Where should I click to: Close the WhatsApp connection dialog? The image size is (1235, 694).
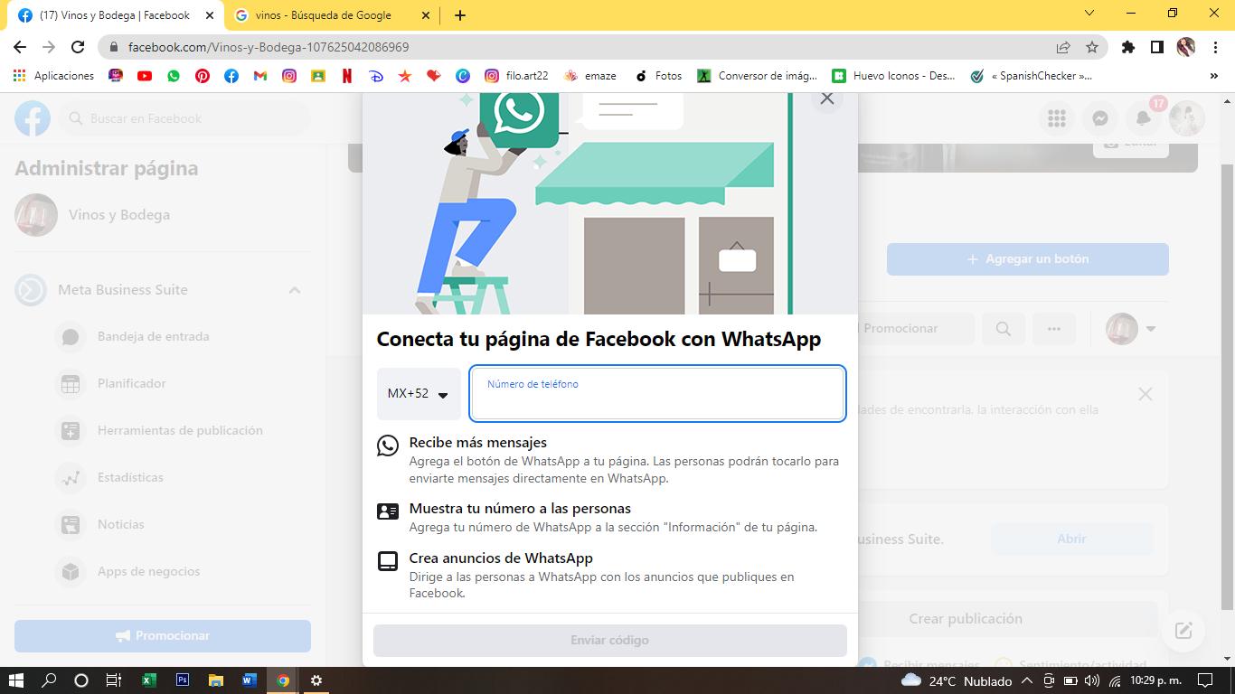coord(826,98)
